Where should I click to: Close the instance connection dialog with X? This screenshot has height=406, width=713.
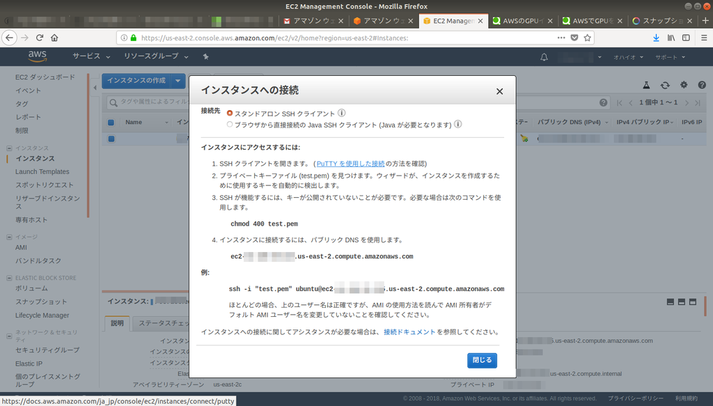(499, 91)
